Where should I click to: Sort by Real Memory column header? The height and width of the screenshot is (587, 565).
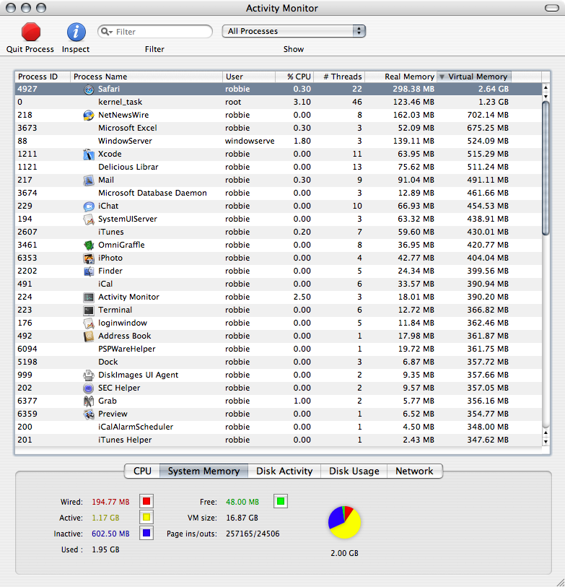coord(400,77)
